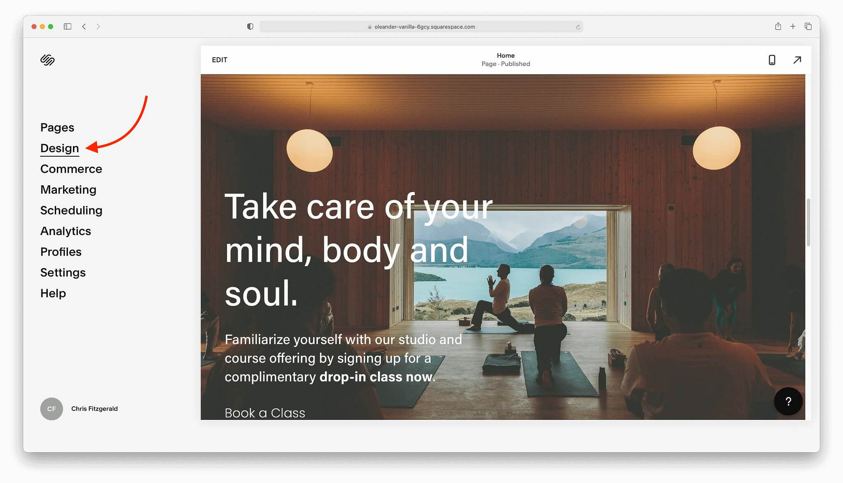Image resolution: width=843 pixels, height=483 pixels.
Task: Click the external link/expand icon
Action: click(x=797, y=59)
